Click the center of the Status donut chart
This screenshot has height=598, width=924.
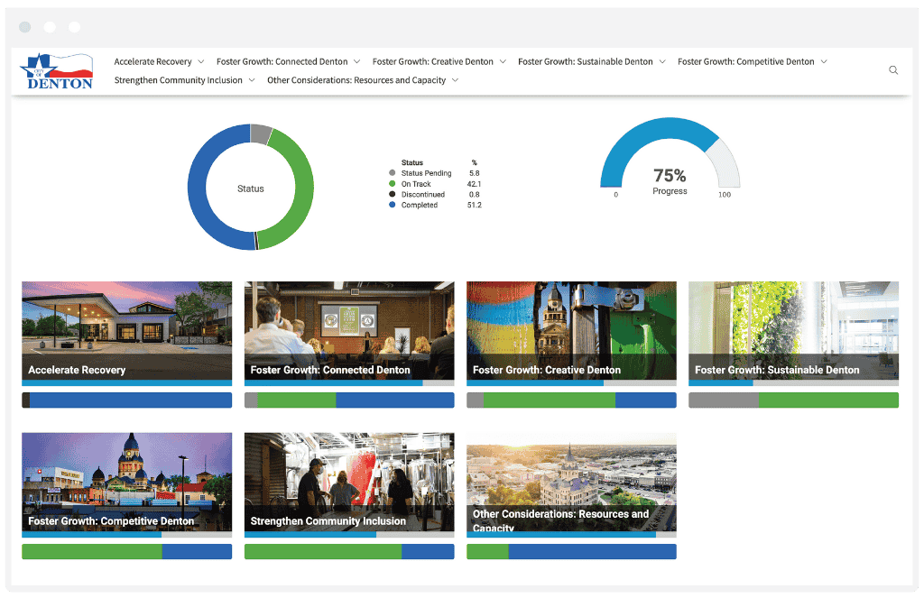tap(251, 188)
